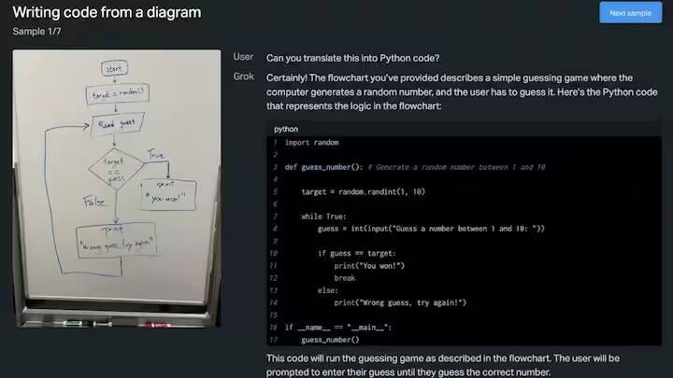Select the 'python' language label on code block
Viewport: 673px width, 378px height.
[x=286, y=129]
